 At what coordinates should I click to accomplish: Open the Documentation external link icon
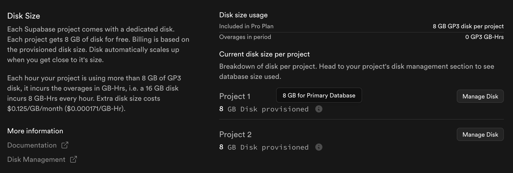click(x=65, y=145)
